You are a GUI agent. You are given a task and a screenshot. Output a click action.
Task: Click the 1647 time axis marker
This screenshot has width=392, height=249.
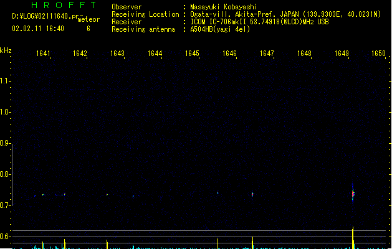coord(267,54)
